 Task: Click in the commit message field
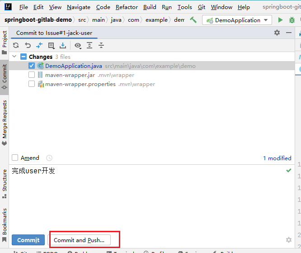(152, 198)
